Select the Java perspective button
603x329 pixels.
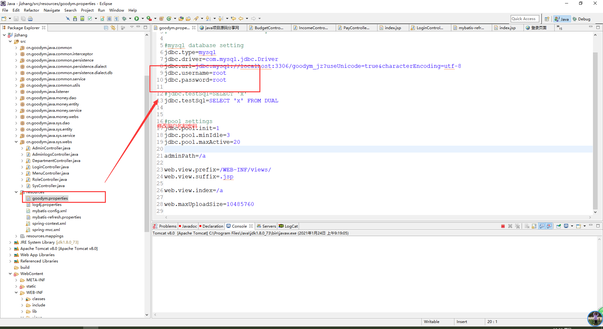tap(562, 19)
